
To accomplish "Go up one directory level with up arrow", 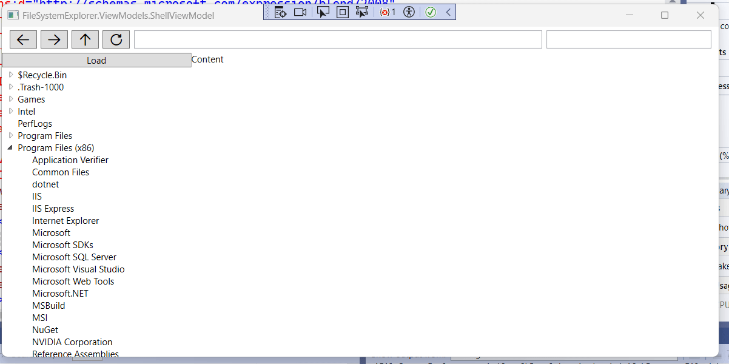I will point(85,39).
